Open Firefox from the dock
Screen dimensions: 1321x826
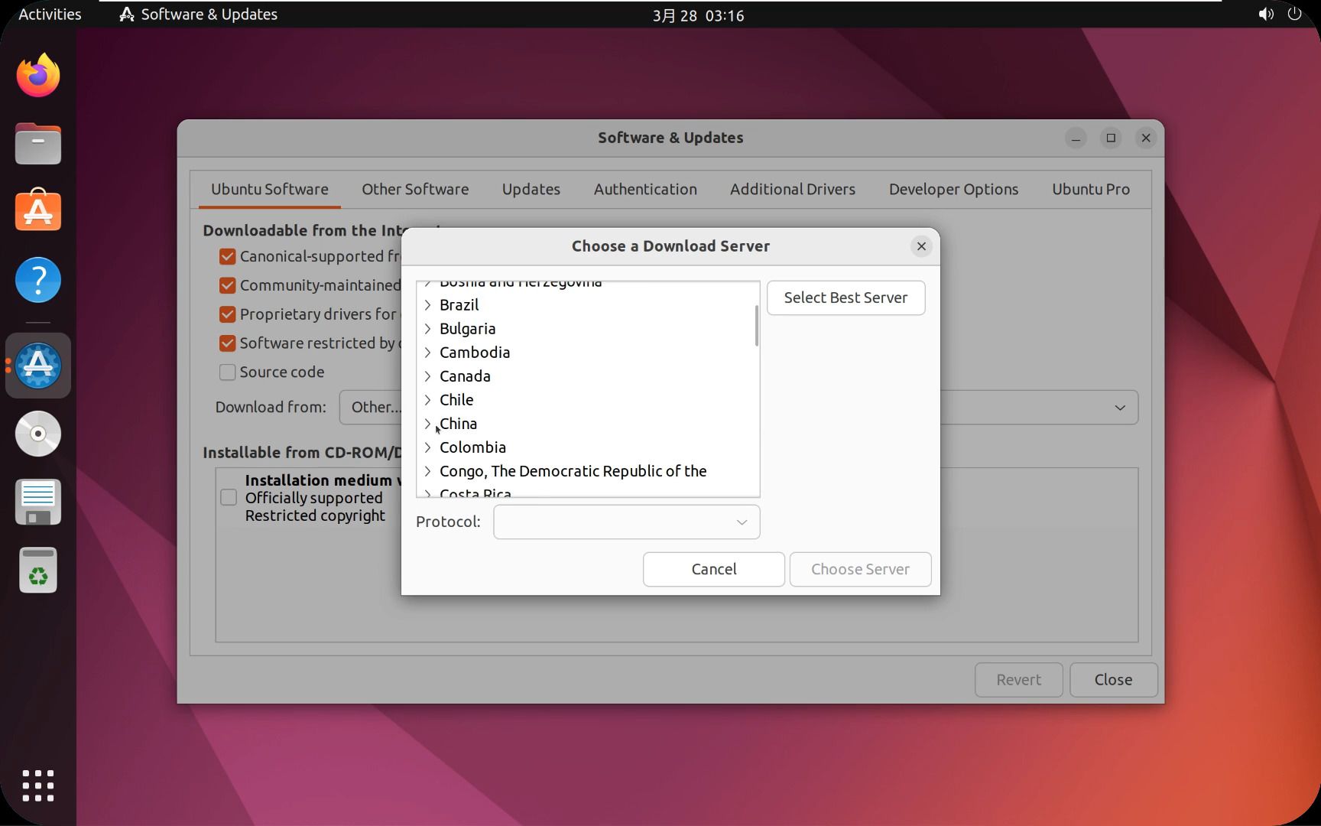tap(38, 75)
